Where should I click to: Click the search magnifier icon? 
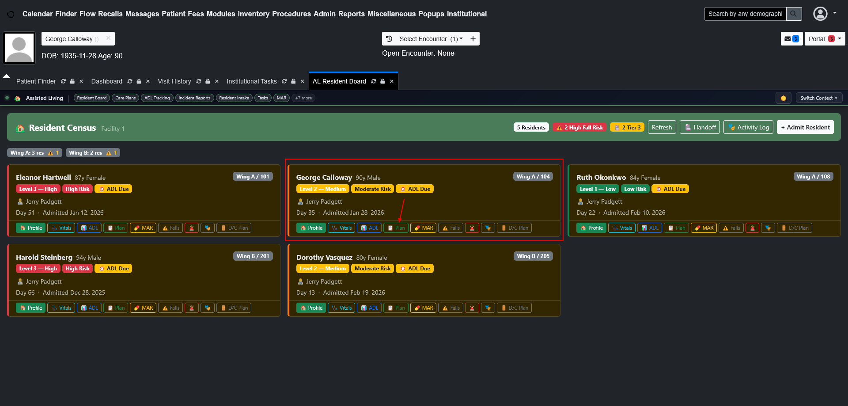coord(794,14)
